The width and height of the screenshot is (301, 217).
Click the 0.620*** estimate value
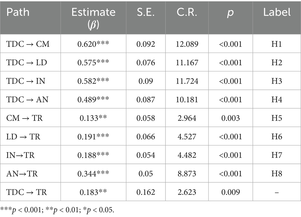[93, 44]
